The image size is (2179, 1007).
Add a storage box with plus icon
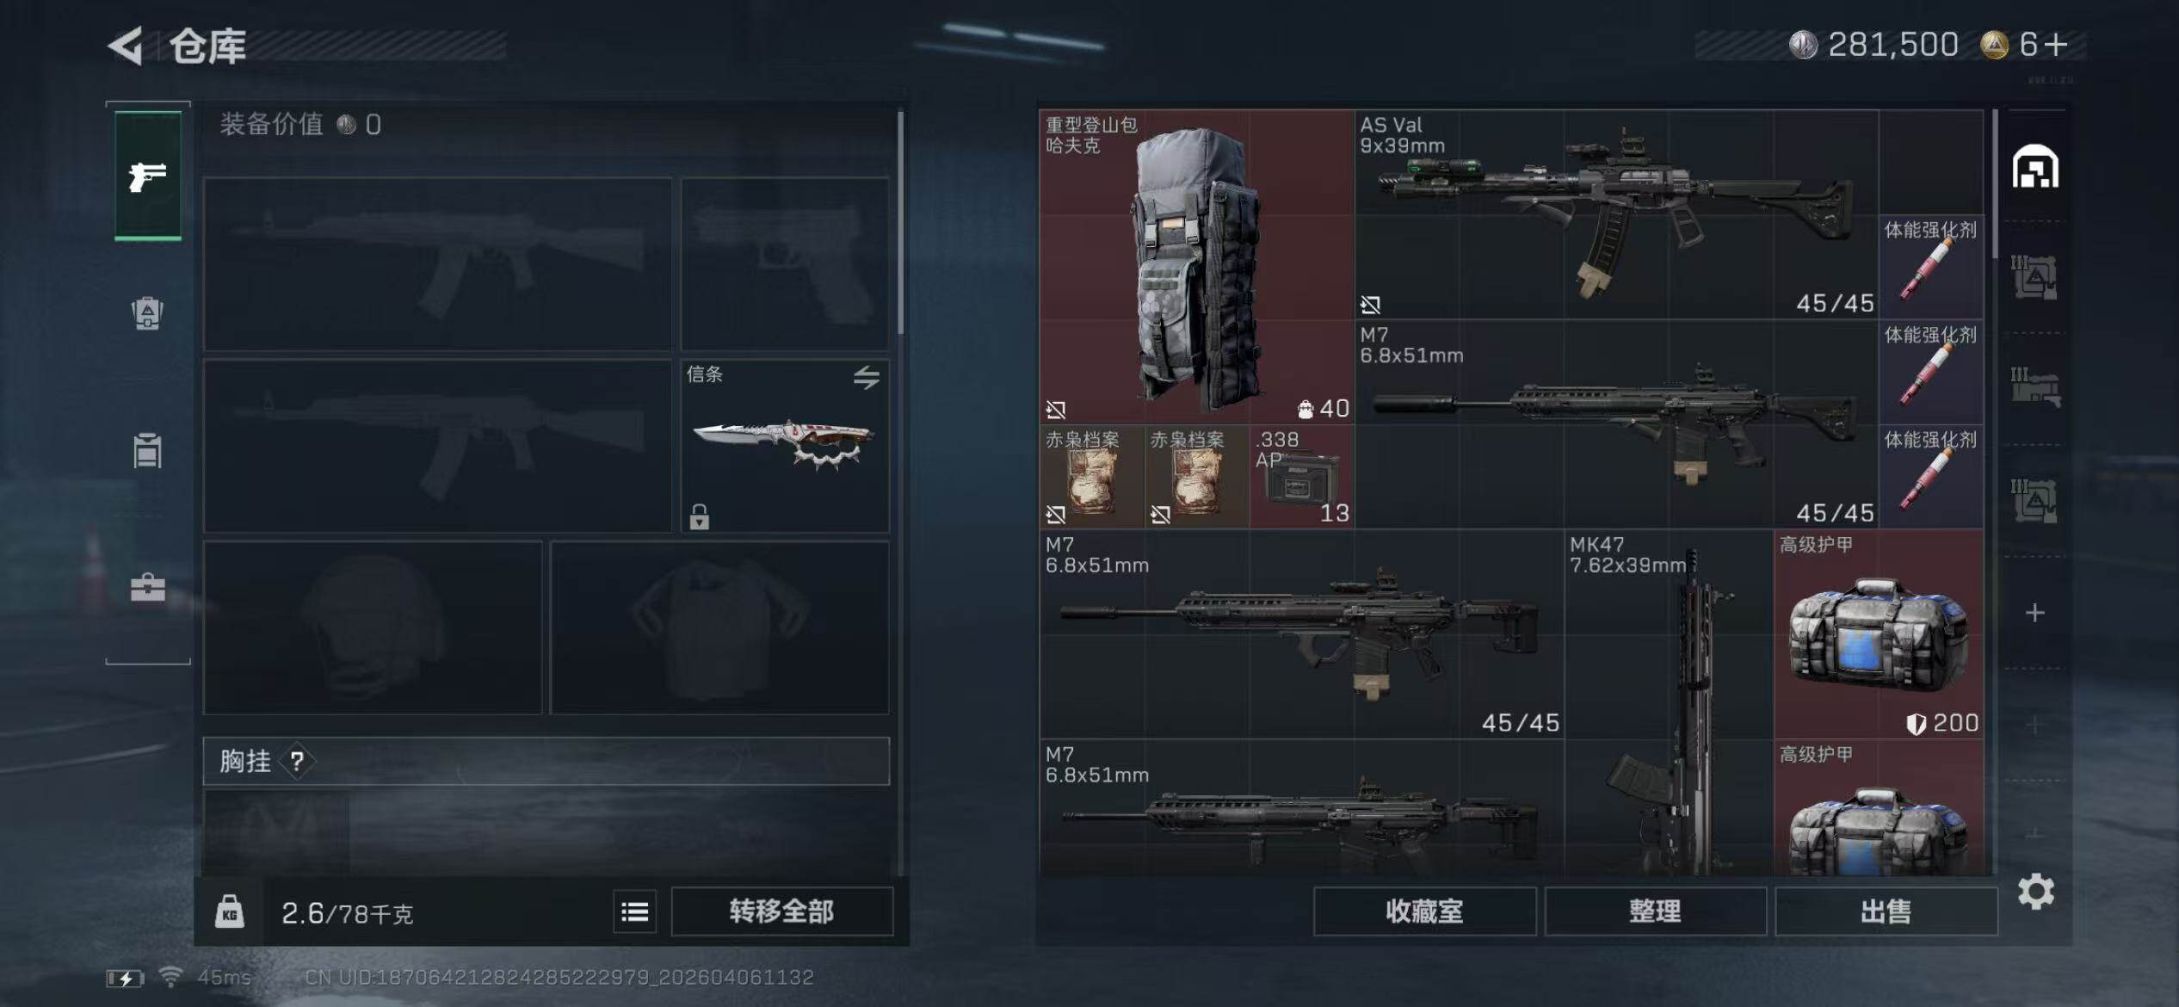click(2035, 613)
